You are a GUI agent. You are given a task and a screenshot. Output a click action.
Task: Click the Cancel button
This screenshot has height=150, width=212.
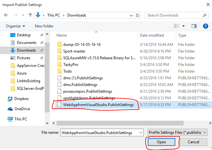[193, 142]
